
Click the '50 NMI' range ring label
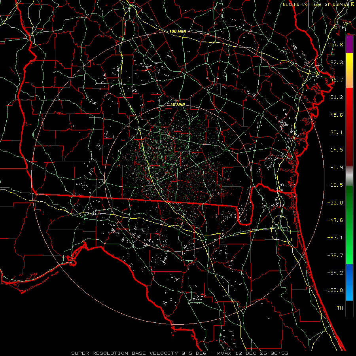coord(178,104)
